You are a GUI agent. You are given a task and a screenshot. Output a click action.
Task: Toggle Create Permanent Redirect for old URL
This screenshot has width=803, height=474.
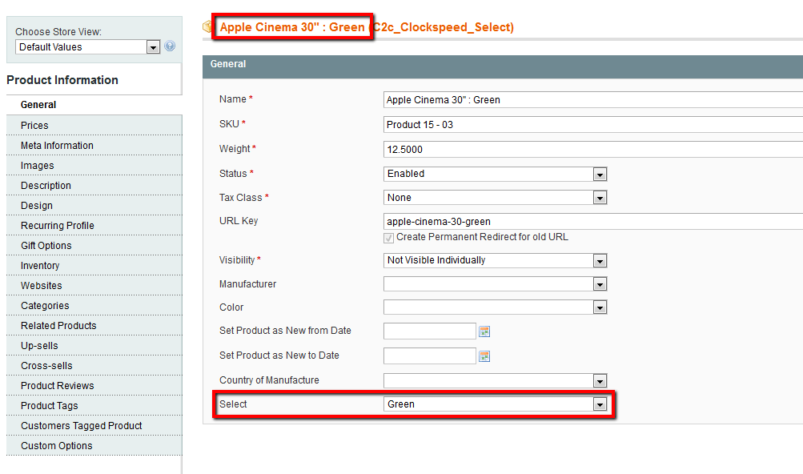tap(389, 238)
